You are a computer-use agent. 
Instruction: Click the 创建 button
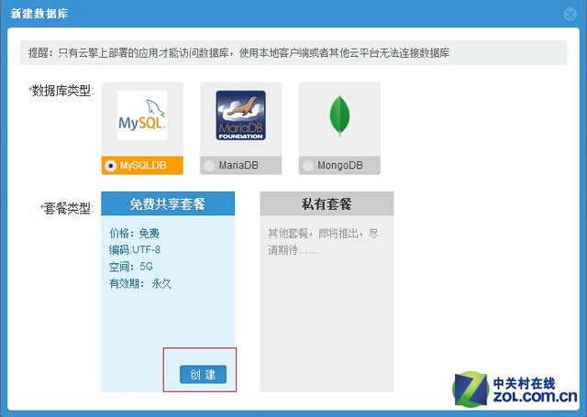pyautogui.click(x=203, y=374)
